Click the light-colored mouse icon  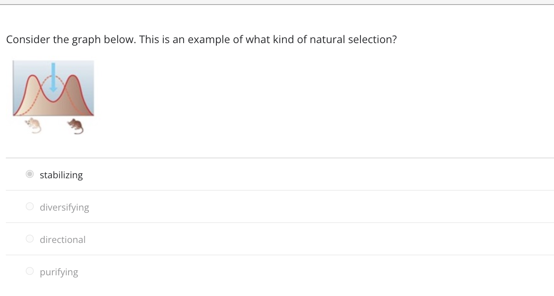(x=33, y=126)
